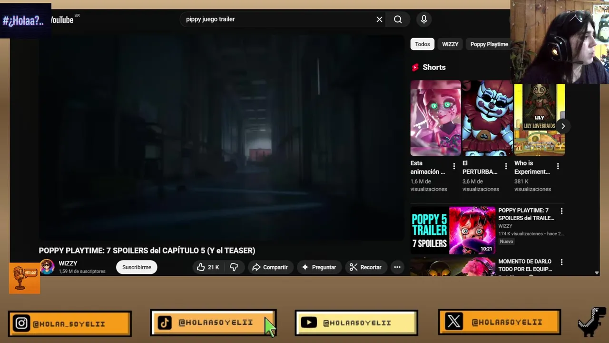Click short title 'El PERTURBA...'
The height and width of the screenshot is (343, 609).
point(480,167)
